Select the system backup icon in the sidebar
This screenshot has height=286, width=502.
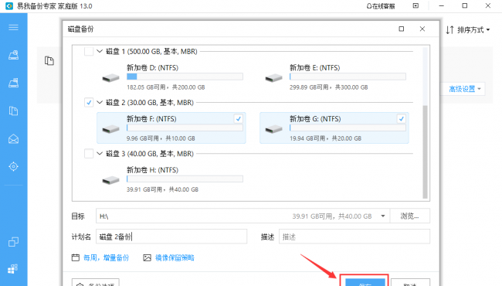pyautogui.click(x=13, y=83)
